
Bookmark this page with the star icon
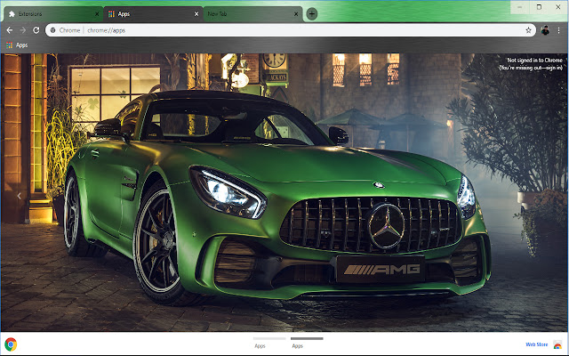tap(528, 30)
